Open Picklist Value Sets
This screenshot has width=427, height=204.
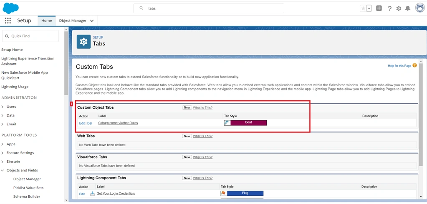28,188
